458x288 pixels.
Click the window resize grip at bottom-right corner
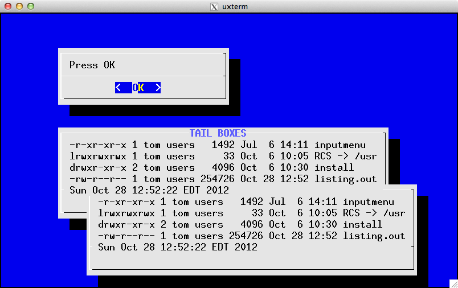(x=453, y=283)
